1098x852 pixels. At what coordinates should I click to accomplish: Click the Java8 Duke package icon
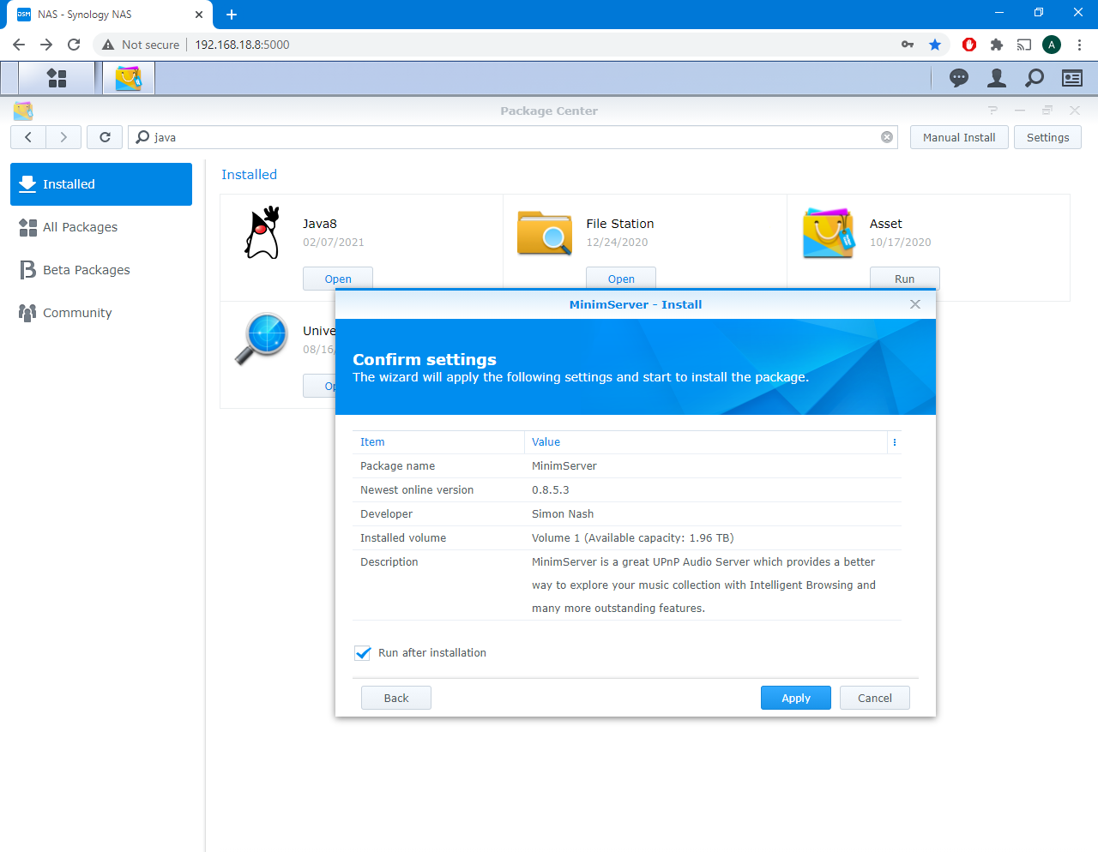(262, 232)
